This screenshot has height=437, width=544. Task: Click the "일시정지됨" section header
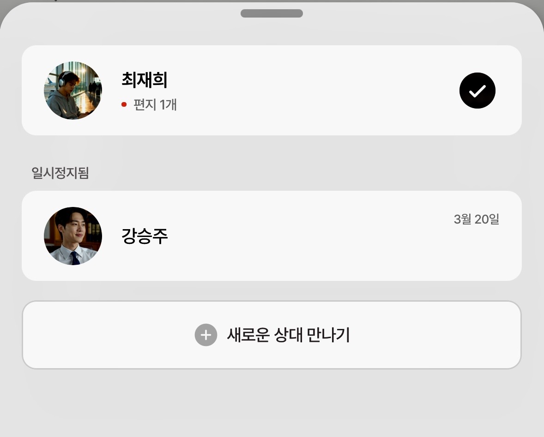point(60,173)
